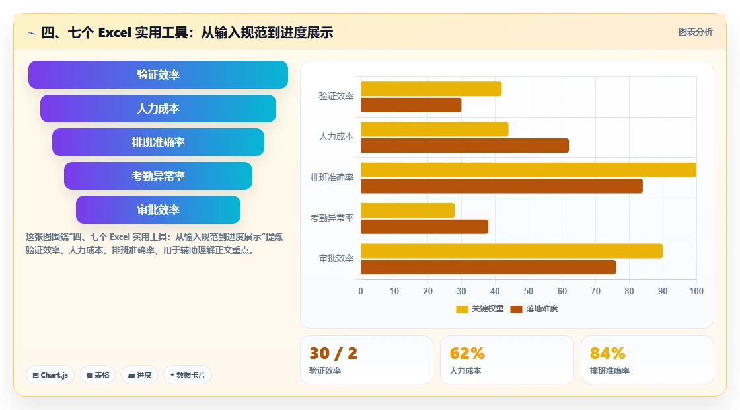Click the brown 落地难度 bar for 考勤异常率
This screenshot has width=740, height=410.
coord(425,227)
